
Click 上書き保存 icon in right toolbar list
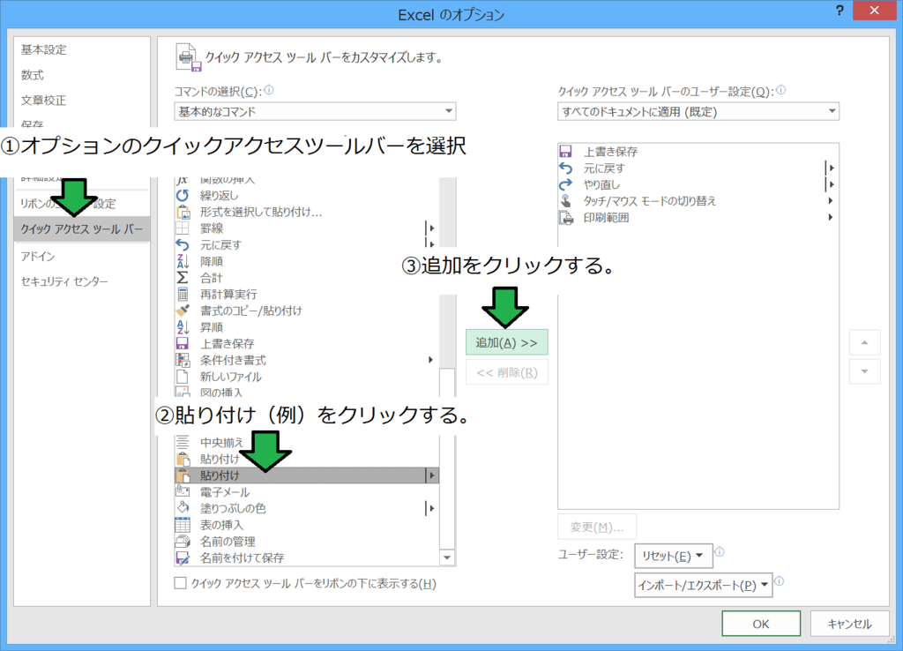[566, 152]
